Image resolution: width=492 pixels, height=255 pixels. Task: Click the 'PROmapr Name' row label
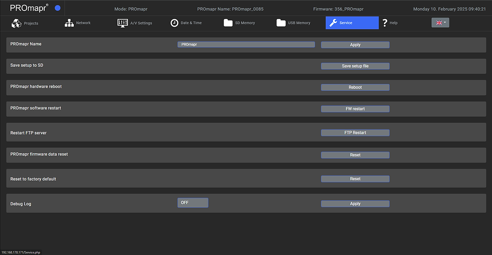(26, 44)
